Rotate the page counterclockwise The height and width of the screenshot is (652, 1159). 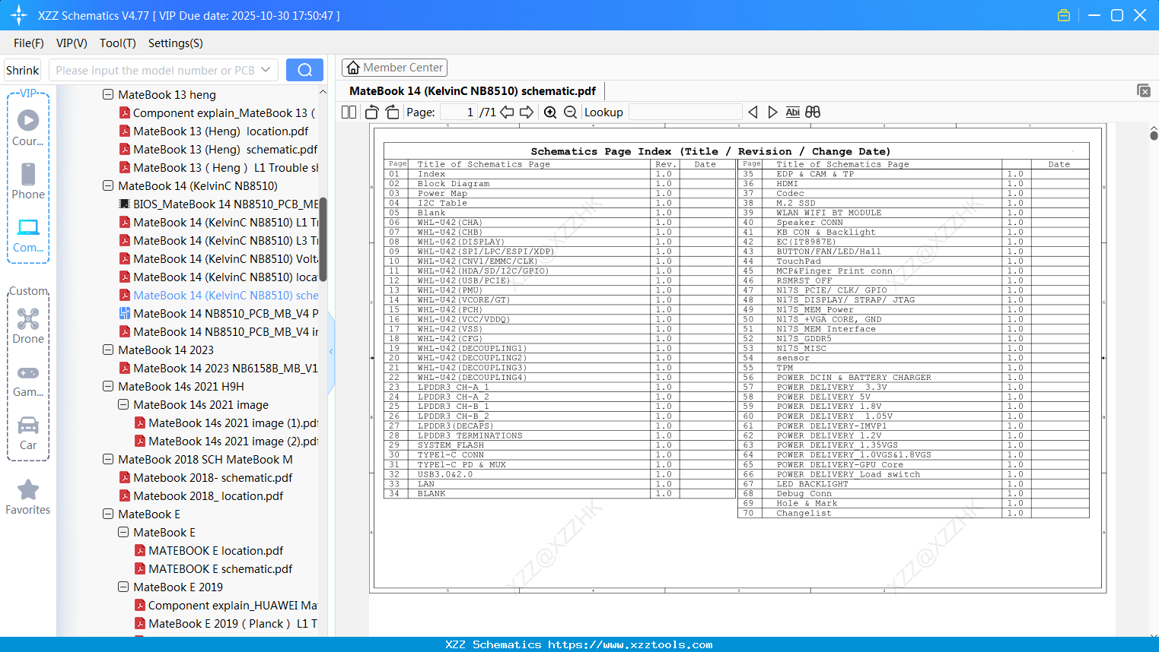click(372, 112)
